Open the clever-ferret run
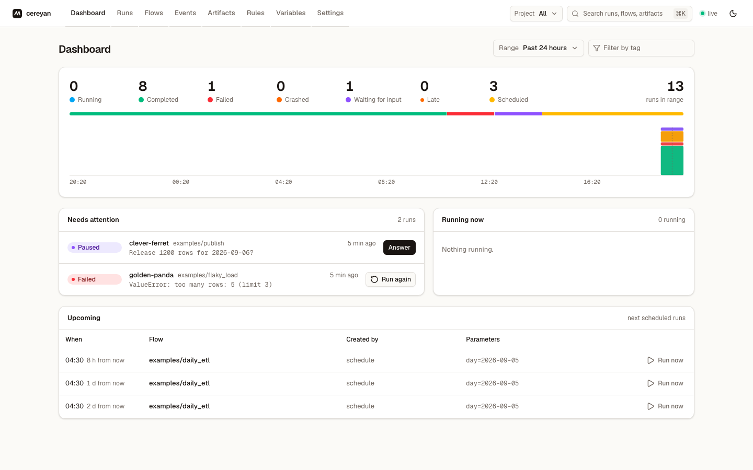 149,243
